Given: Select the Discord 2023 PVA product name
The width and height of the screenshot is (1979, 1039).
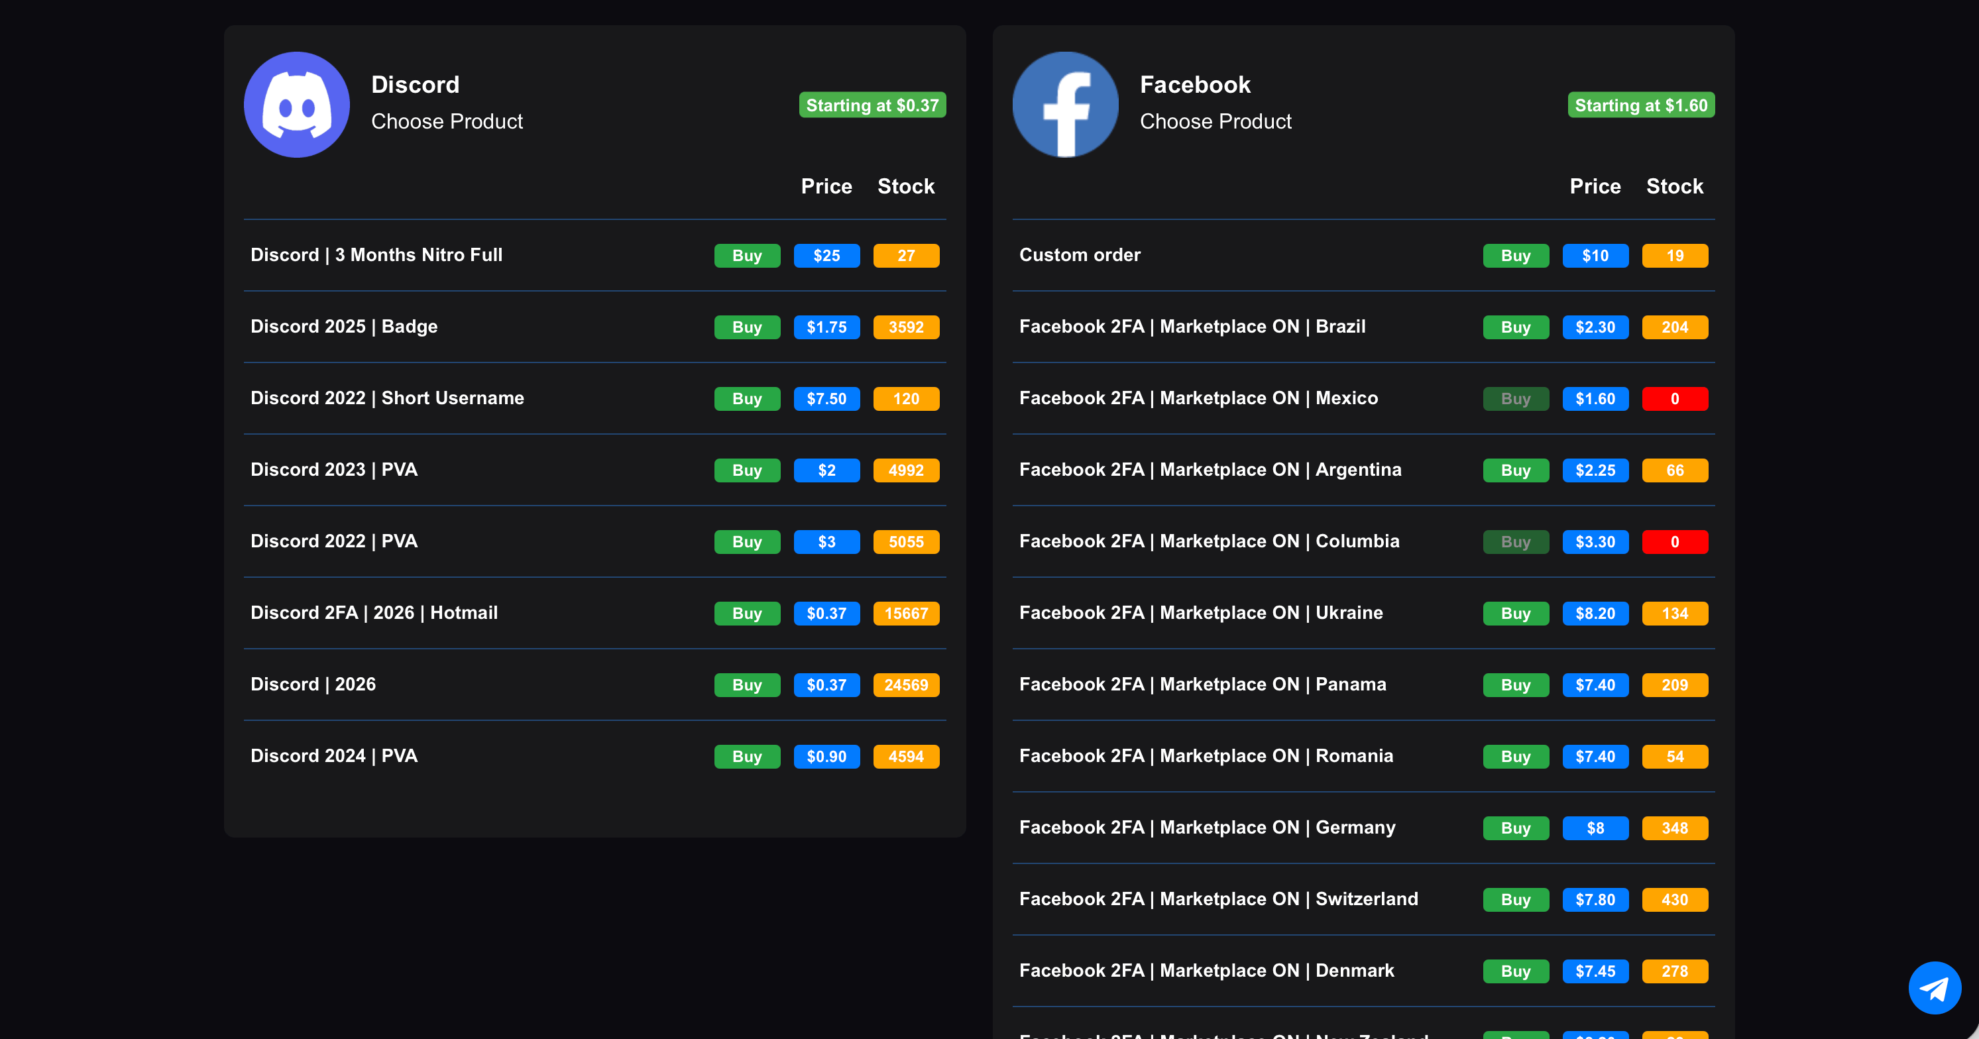Looking at the screenshot, I should pyautogui.click(x=334, y=469).
